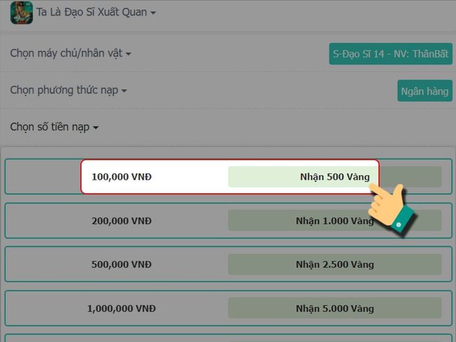The height and width of the screenshot is (342, 456).
Task: Click the Ta Là Đạo Sĩ game icon
Action: point(21,12)
